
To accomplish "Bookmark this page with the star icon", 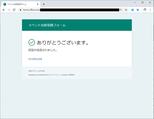I will point(126,10).
